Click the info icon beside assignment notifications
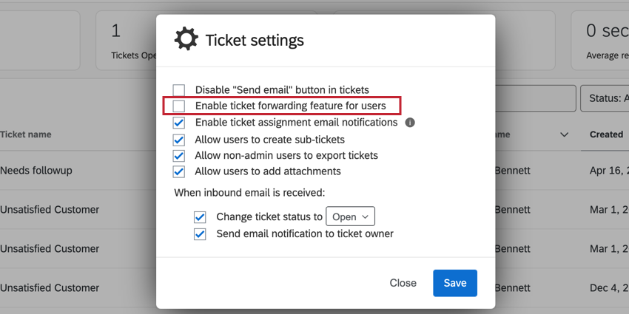The width and height of the screenshot is (629, 314). point(410,123)
